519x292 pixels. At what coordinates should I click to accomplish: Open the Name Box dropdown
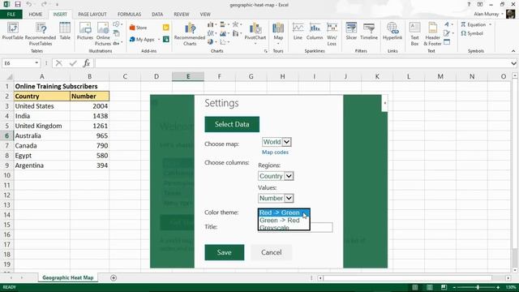point(36,63)
